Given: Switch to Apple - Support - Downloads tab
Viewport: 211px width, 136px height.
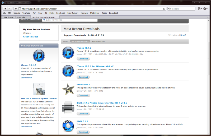Looking at the screenshot, I should coord(44,17).
